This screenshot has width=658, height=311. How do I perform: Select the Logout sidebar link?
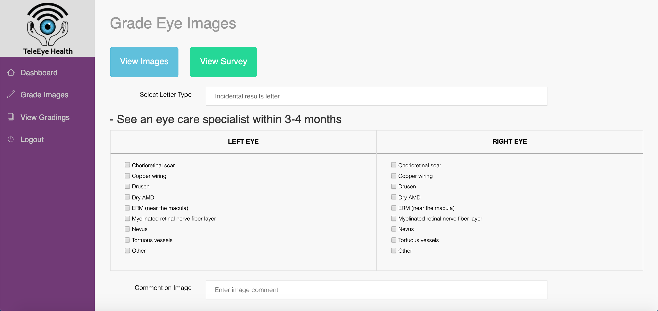click(32, 139)
